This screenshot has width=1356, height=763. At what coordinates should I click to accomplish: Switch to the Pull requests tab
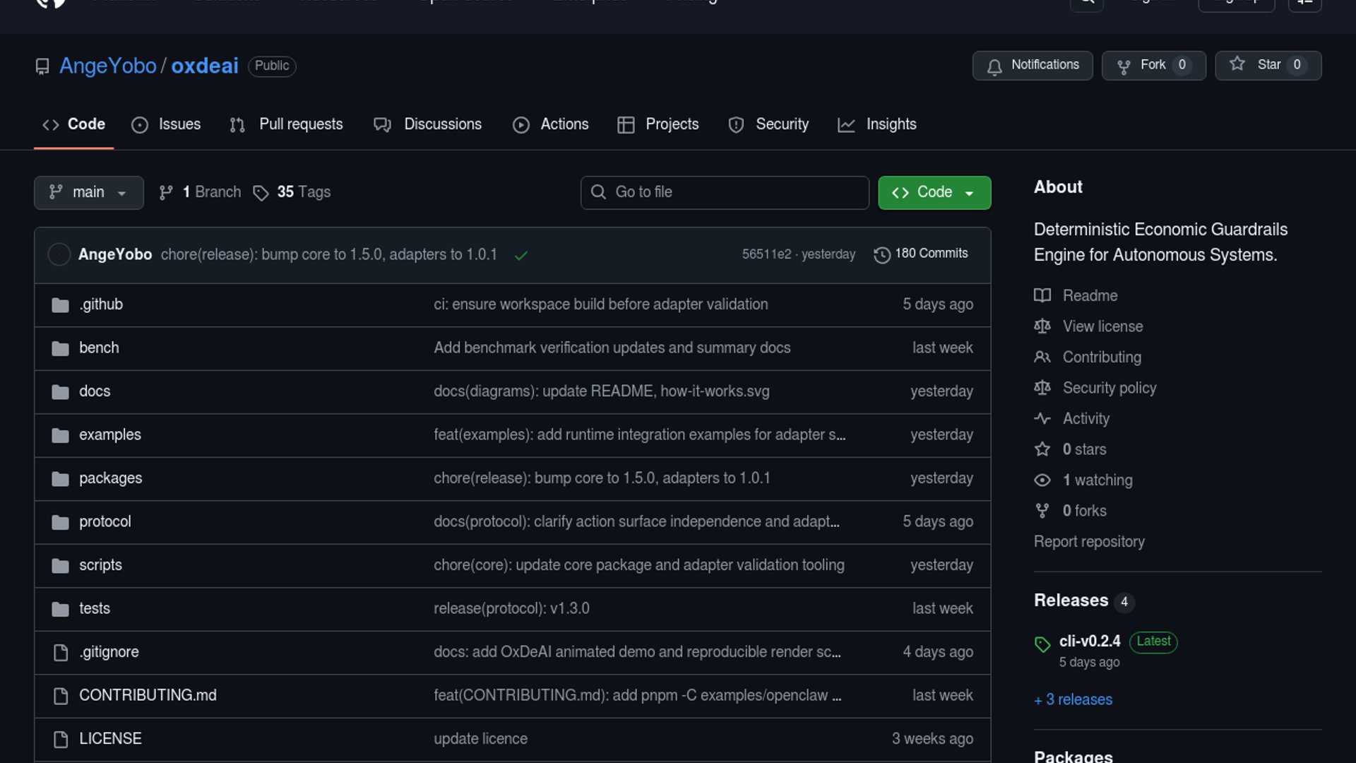[287, 124]
